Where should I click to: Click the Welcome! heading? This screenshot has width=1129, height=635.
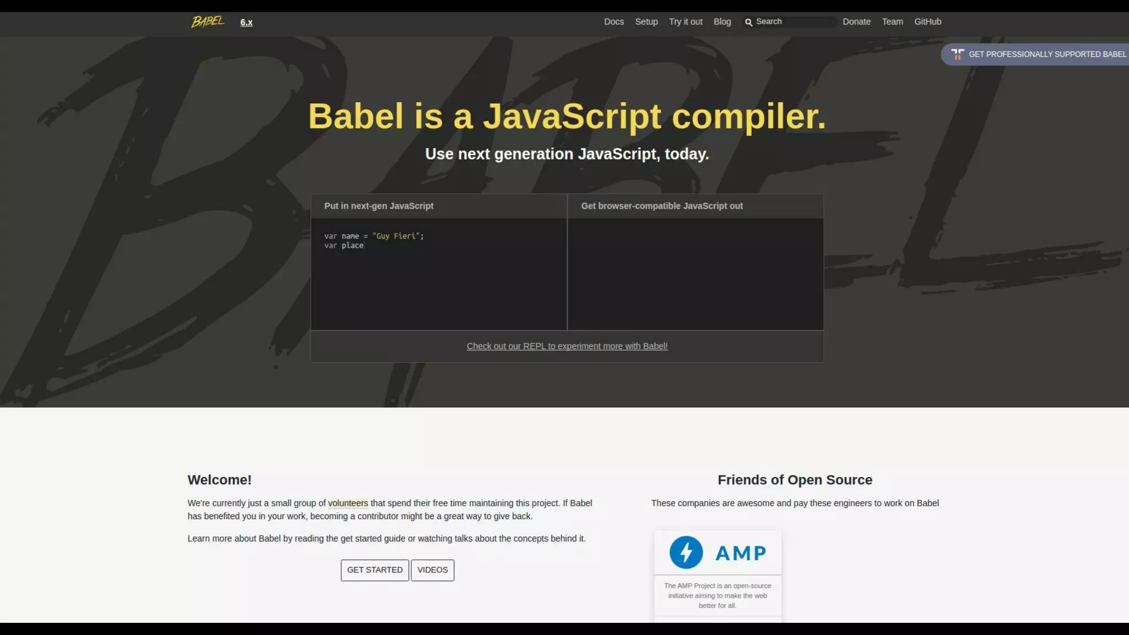tap(219, 480)
